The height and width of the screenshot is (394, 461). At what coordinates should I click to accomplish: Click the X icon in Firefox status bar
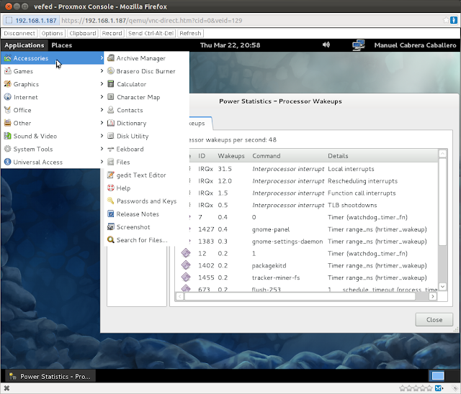tap(6, 388)
